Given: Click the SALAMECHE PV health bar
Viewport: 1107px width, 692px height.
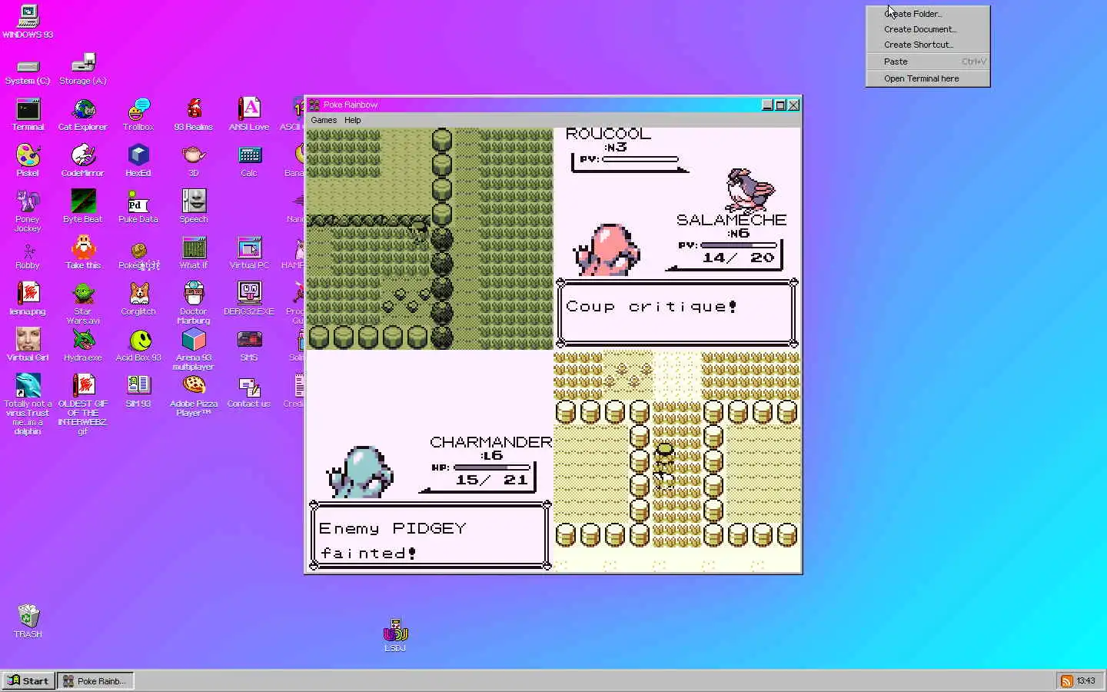Looking at the screenshot, I should click(738, 245).
